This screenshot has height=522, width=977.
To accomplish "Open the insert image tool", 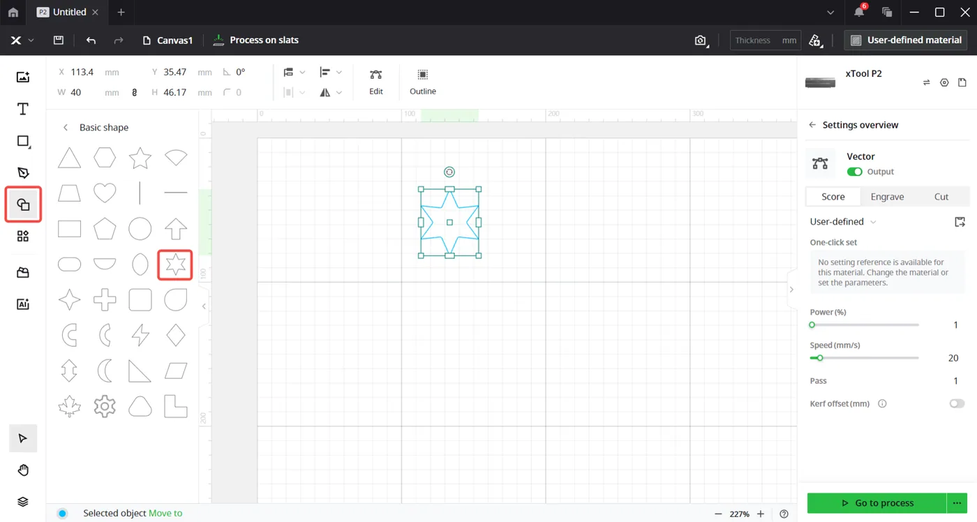I will tap(23, 77).
